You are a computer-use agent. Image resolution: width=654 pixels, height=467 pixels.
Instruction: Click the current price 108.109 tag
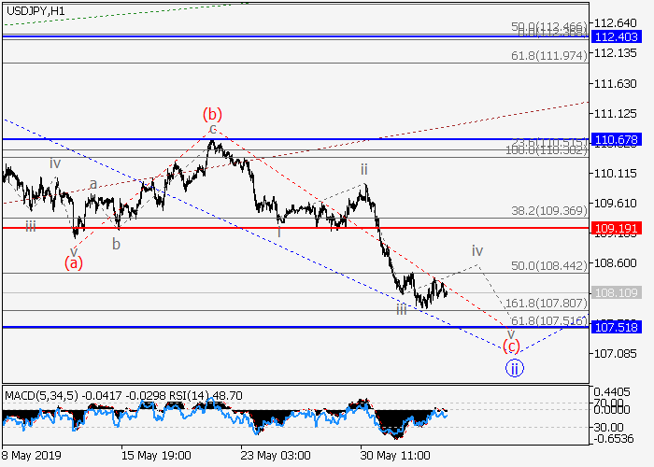pyautogui.click(x=615, y=292)
